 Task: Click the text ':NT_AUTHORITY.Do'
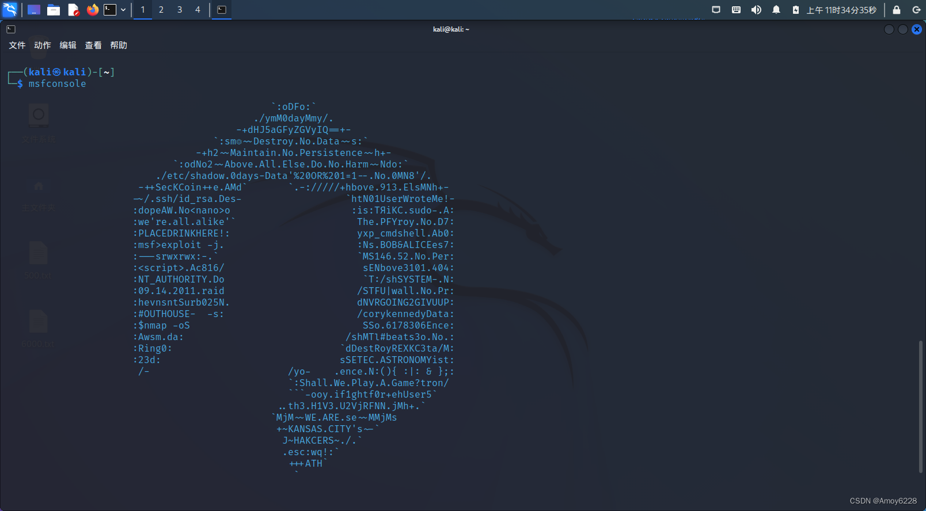(x=179, y=280)
